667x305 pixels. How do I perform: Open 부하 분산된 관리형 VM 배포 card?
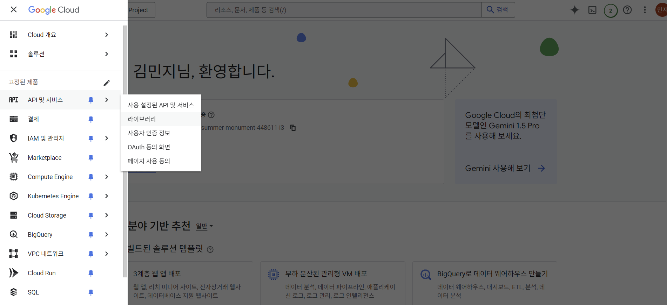[x=333, y=283]
